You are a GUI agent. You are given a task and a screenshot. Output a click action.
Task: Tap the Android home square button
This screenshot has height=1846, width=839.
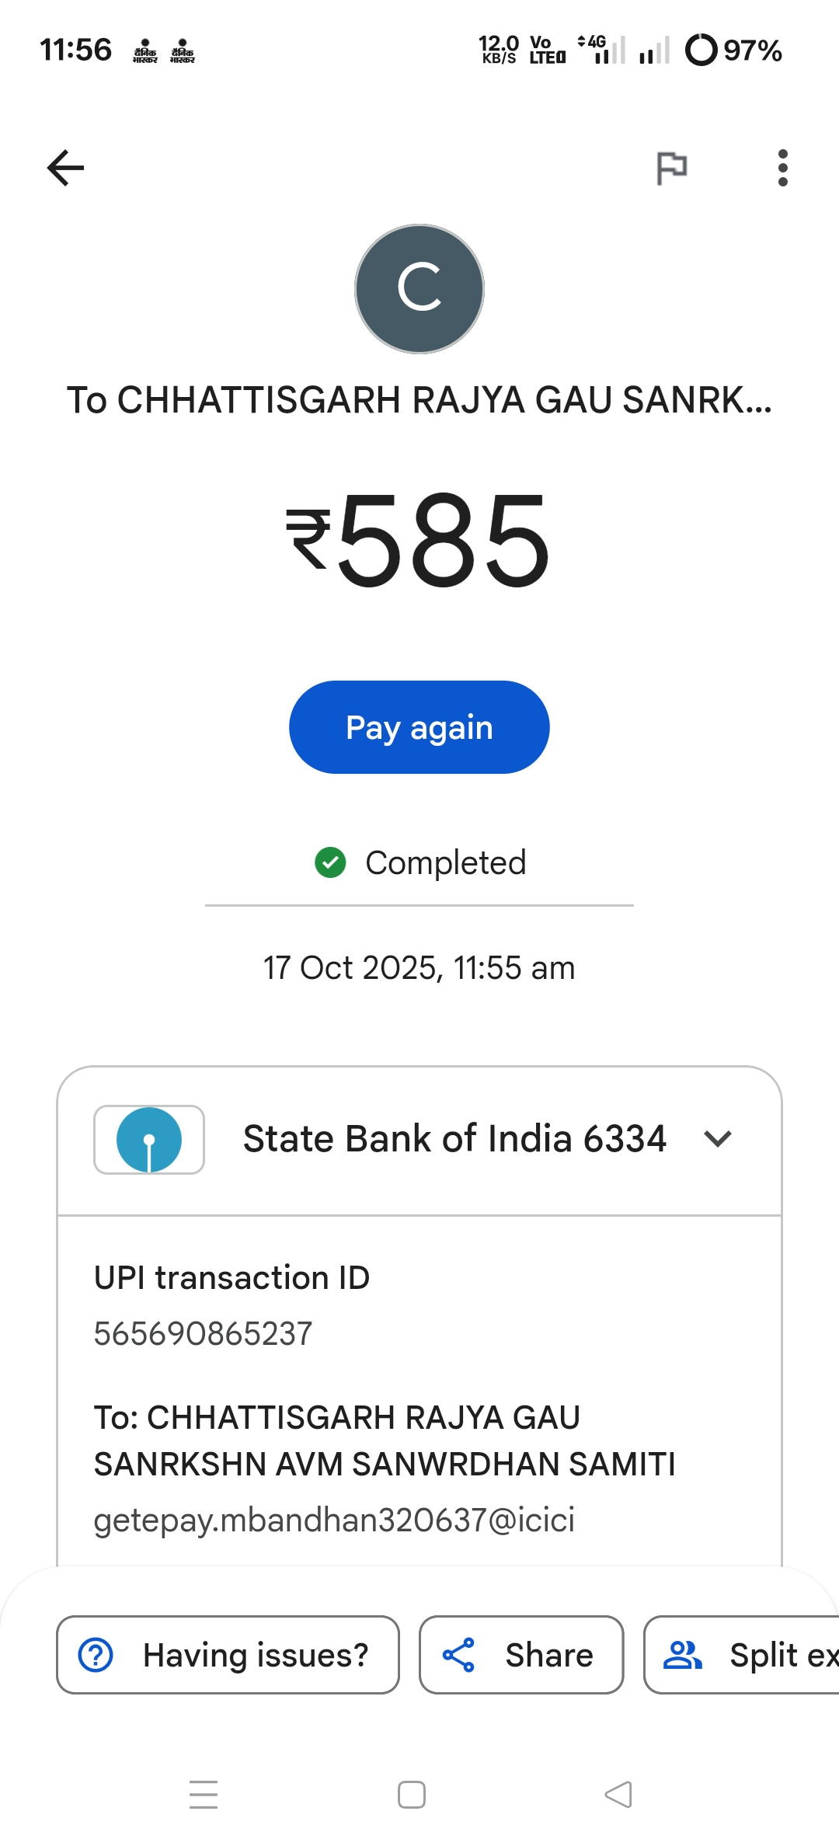coord(412,1795)
